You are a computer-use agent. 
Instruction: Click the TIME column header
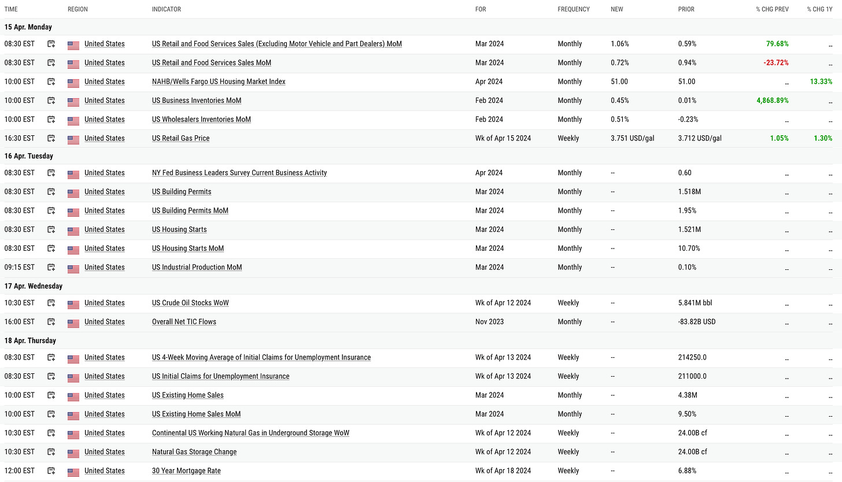point(11,9)
